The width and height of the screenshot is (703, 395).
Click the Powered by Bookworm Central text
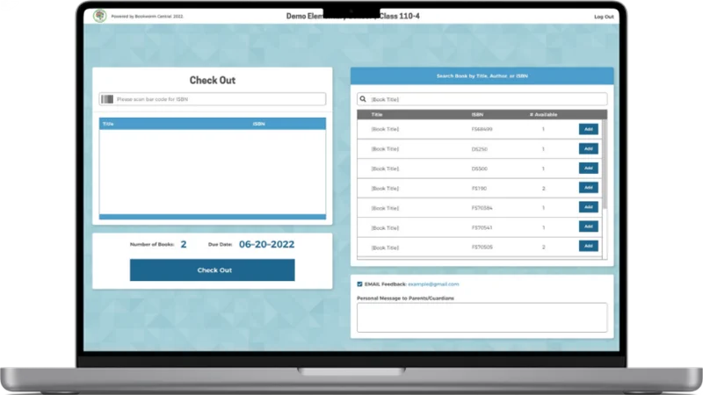pos(147,17)
